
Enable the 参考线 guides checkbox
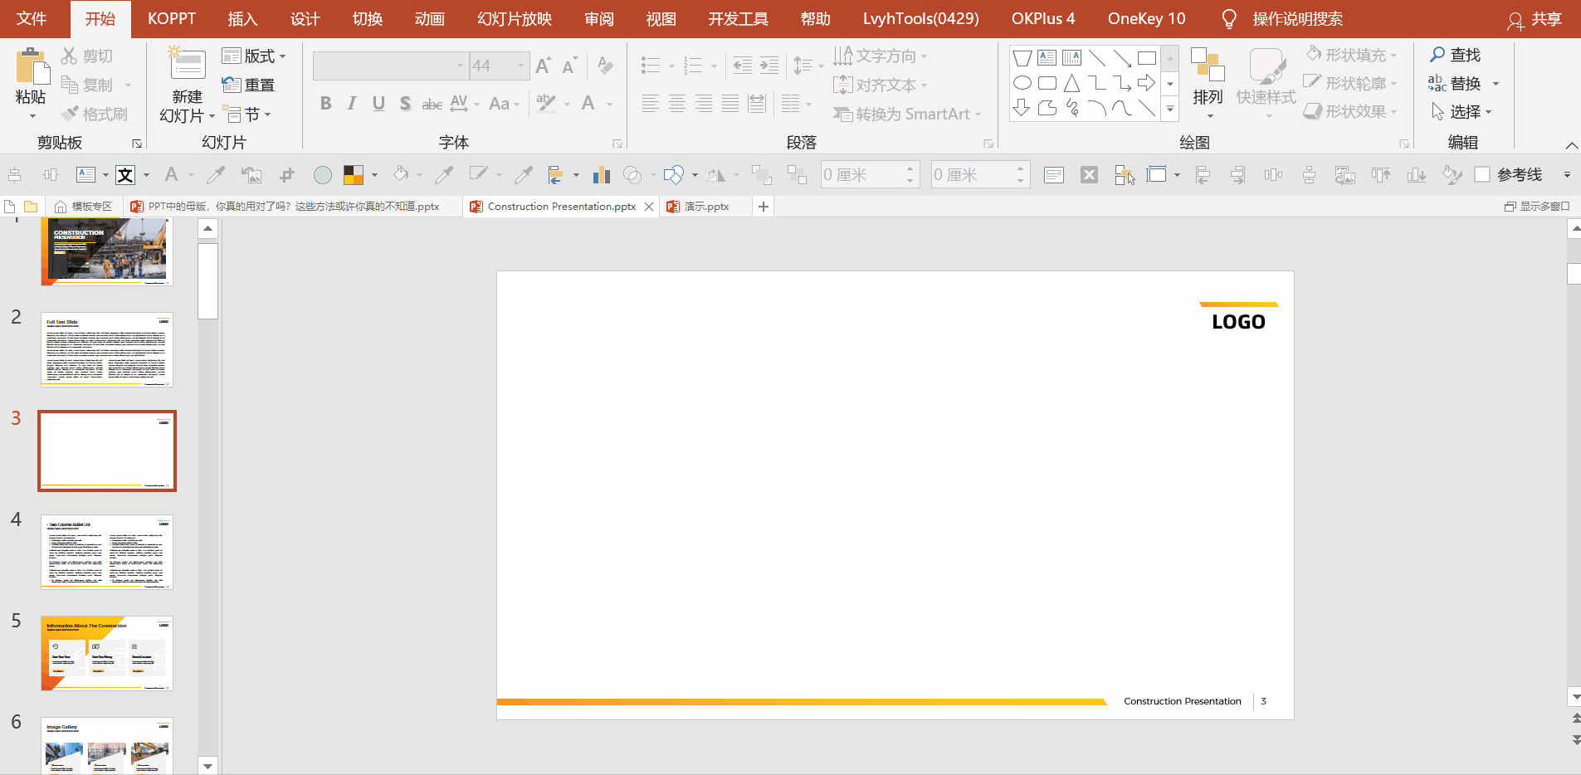(1482, 174)
